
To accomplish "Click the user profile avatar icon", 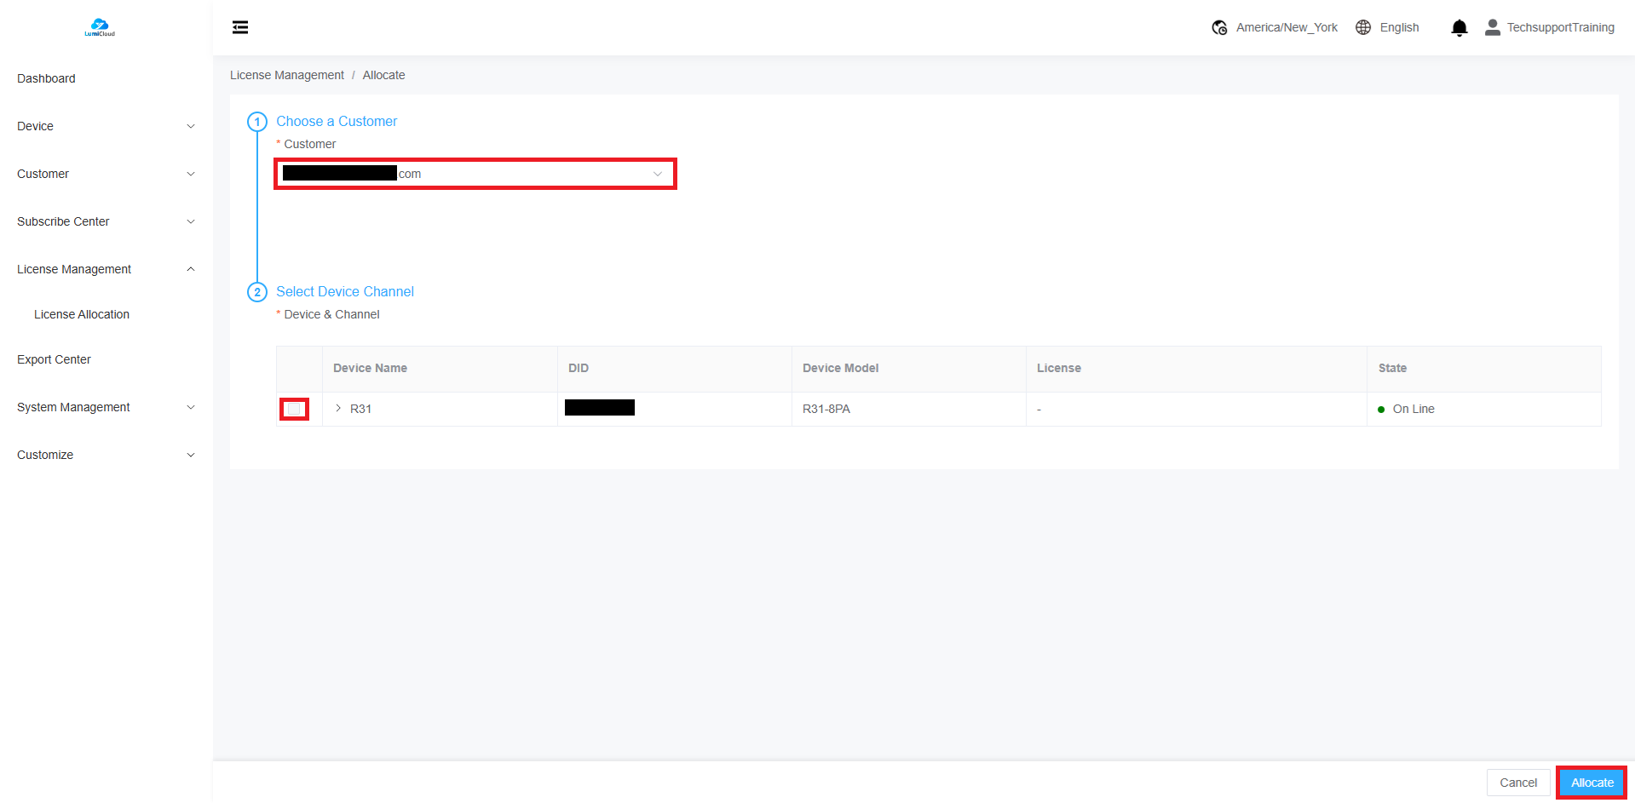I will (1492, 27).
